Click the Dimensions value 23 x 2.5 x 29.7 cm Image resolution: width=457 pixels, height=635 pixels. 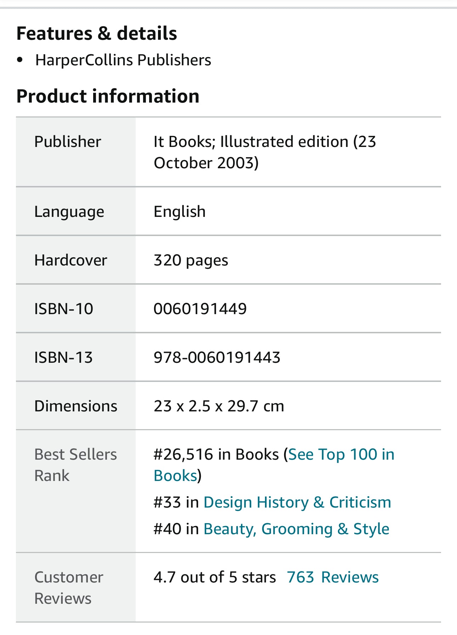(x=219, y=406)
